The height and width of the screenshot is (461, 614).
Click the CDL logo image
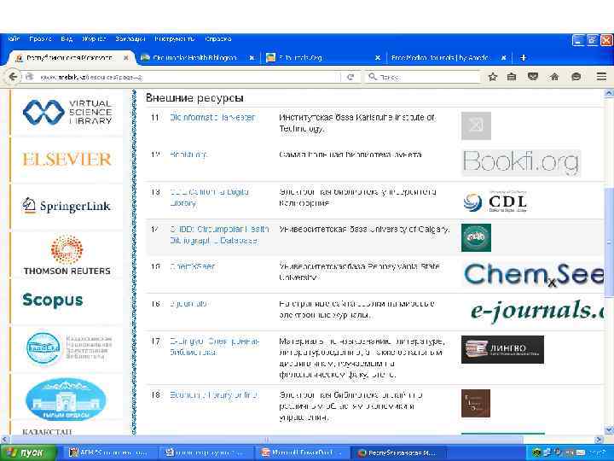(x=495, y=202)
